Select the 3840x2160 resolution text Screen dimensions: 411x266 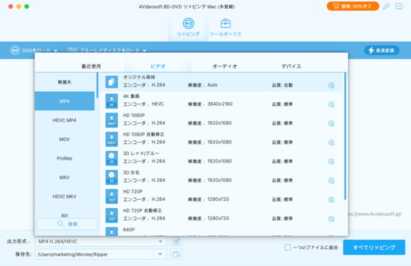[x=220, y=104]
